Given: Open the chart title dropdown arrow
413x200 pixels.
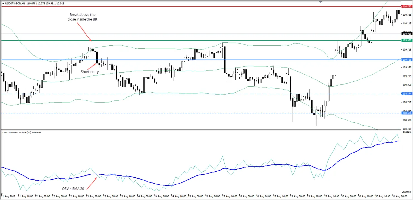Looking at the screenshot, I should tap(3, 3).
